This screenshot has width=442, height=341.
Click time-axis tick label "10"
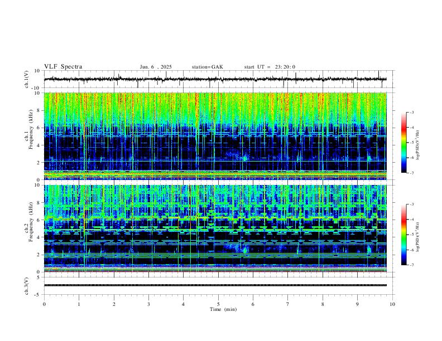[x=392, y=304]
